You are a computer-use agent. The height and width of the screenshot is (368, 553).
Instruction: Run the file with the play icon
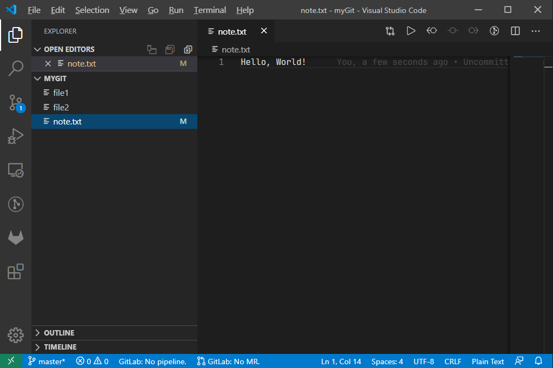(x=411, y=31)
